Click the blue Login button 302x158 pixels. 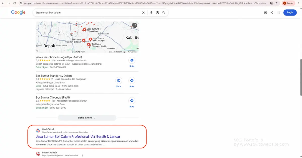[290, 12]
